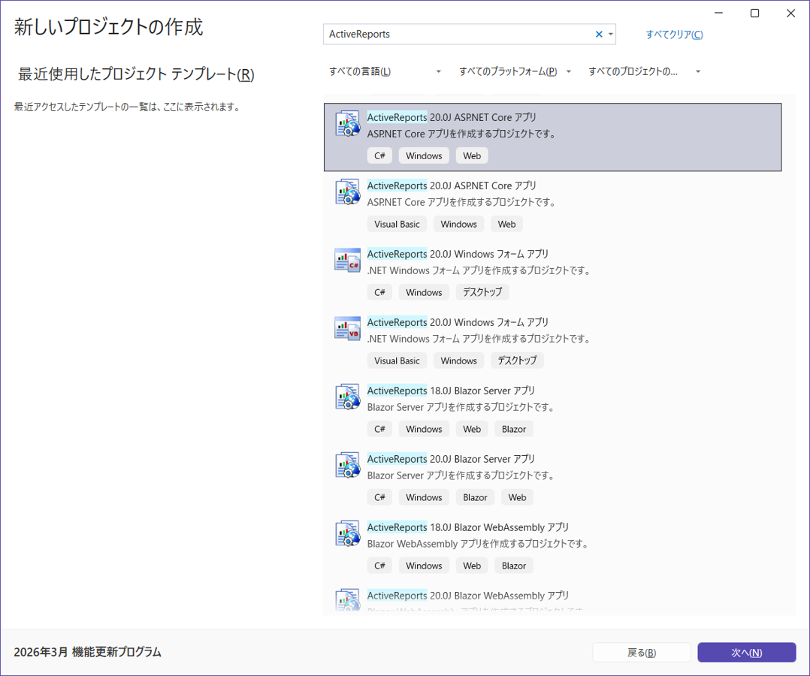This screenshot has width=810, height=676.
Task: Open the search history dropdown arrow
Action: 611,34
